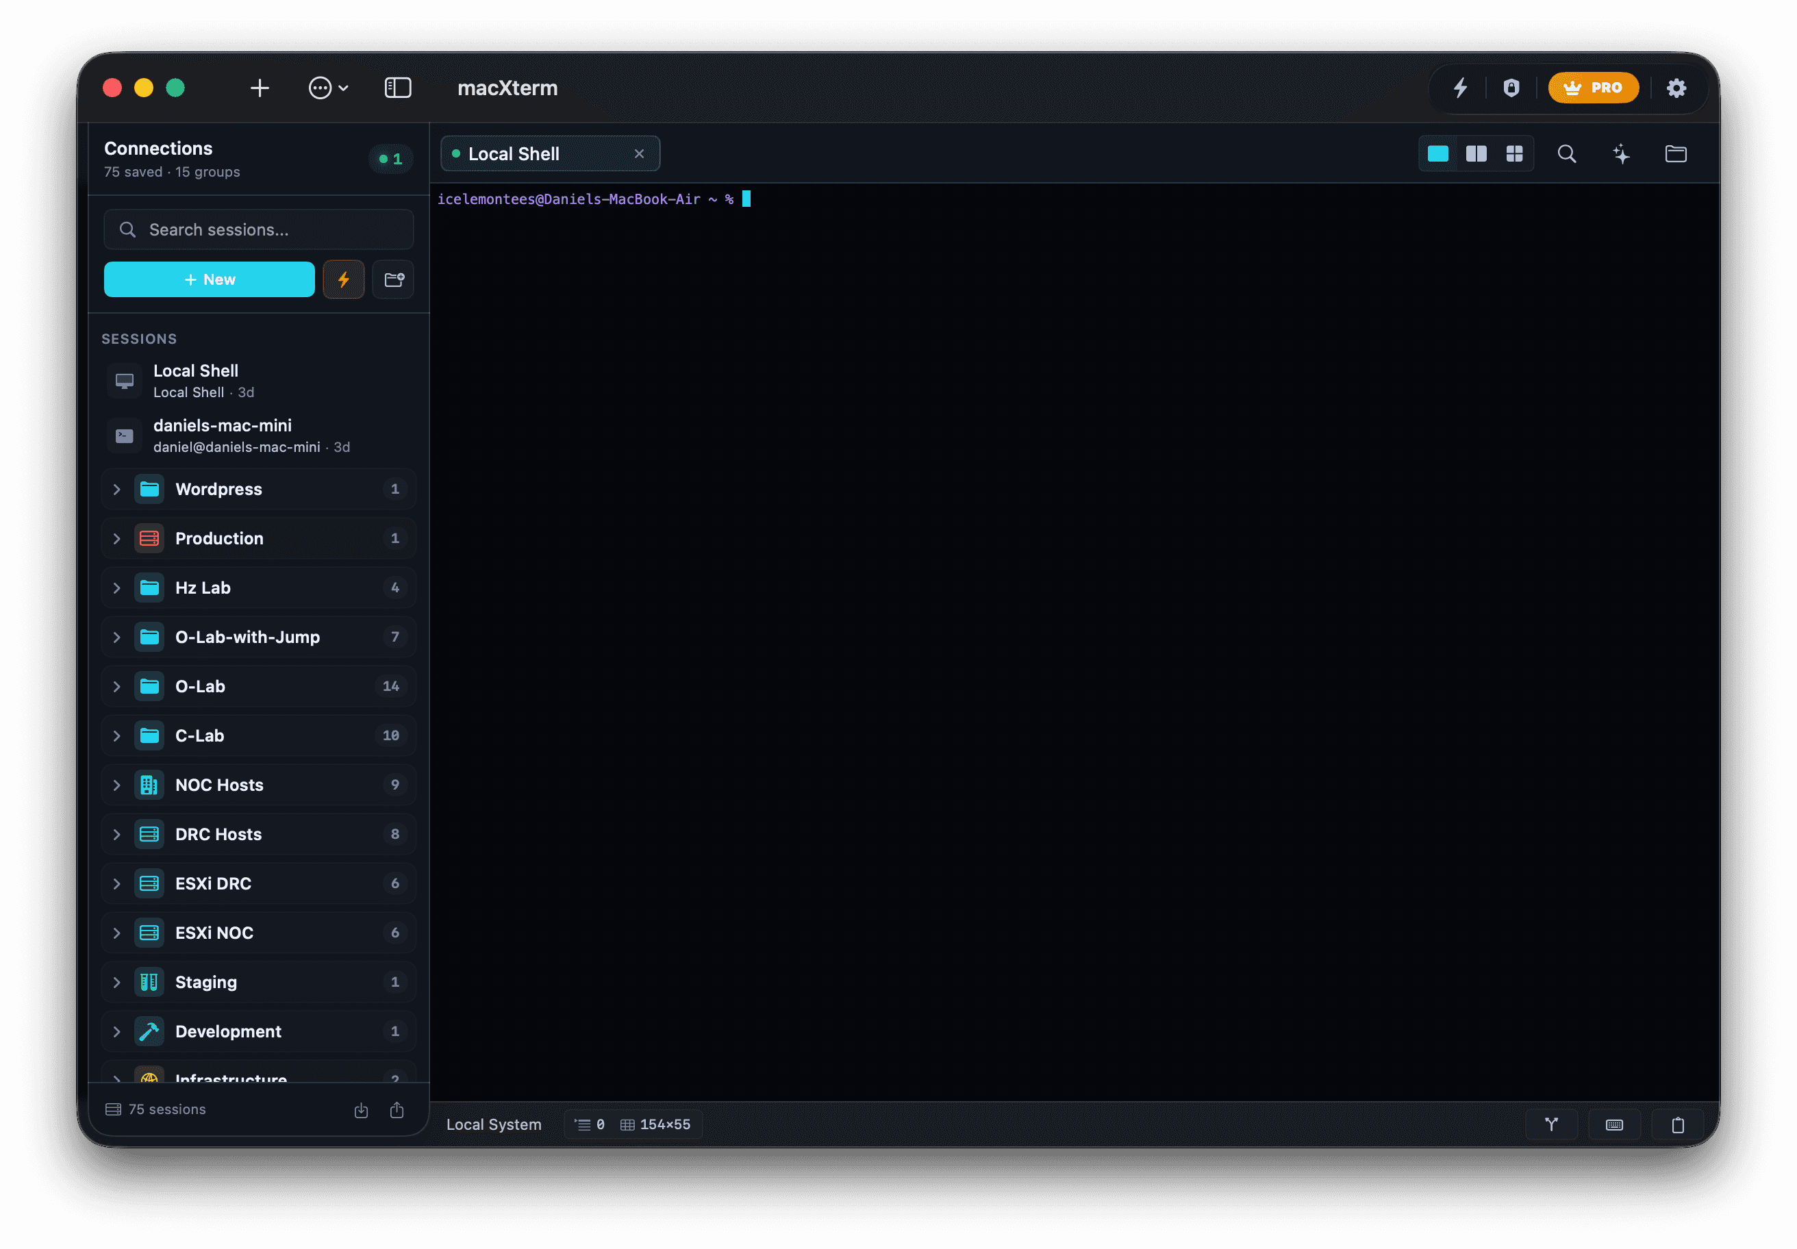1797x1249 pixels.
Task: Click Local System in status bar
Action: point(494,1125)
